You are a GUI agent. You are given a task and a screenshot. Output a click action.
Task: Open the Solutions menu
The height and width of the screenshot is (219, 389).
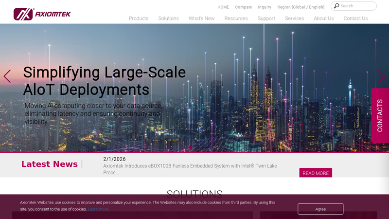(168, 18)
